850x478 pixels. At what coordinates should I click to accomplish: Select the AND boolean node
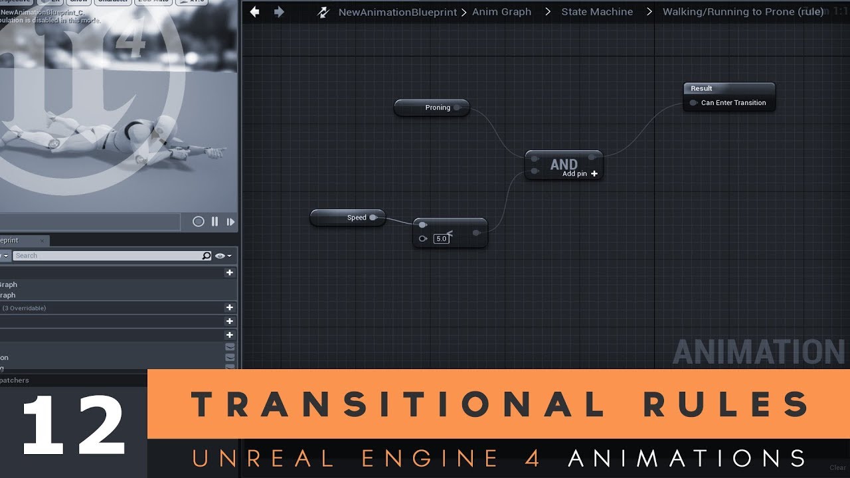click(x=564, y=165)
